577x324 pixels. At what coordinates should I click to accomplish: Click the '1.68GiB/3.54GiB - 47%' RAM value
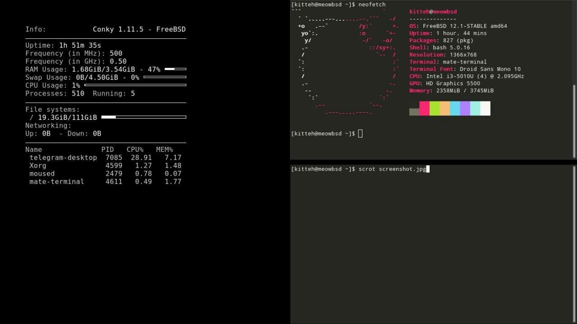[116, 69]
